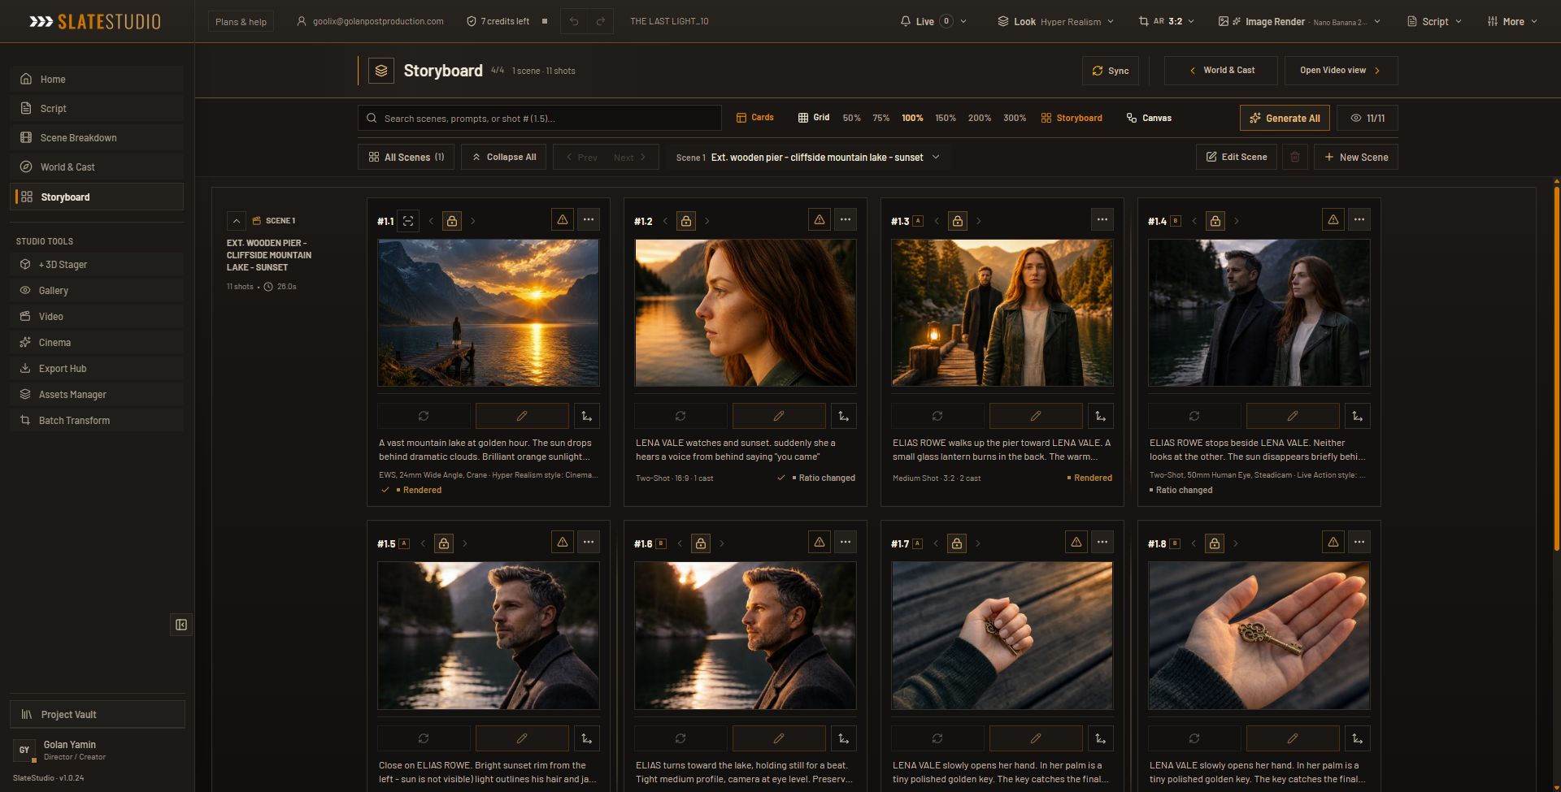Collapse the left sidebar panel icon
The width and height of the screenshot is (1561, 792).
[x=181, y=625]
